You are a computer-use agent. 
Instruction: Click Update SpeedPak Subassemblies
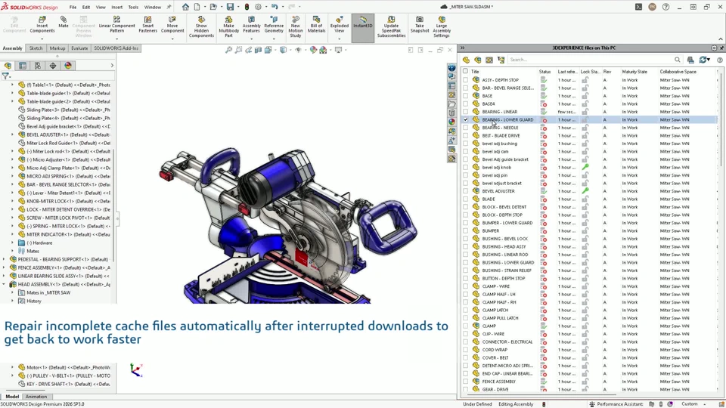point(391,27)
